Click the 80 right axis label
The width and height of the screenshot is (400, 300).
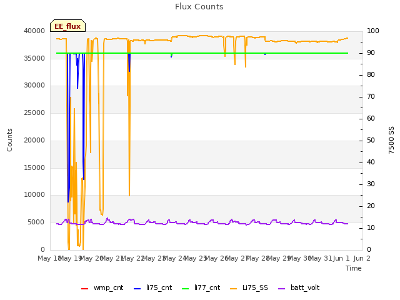[x=371, y=75]
